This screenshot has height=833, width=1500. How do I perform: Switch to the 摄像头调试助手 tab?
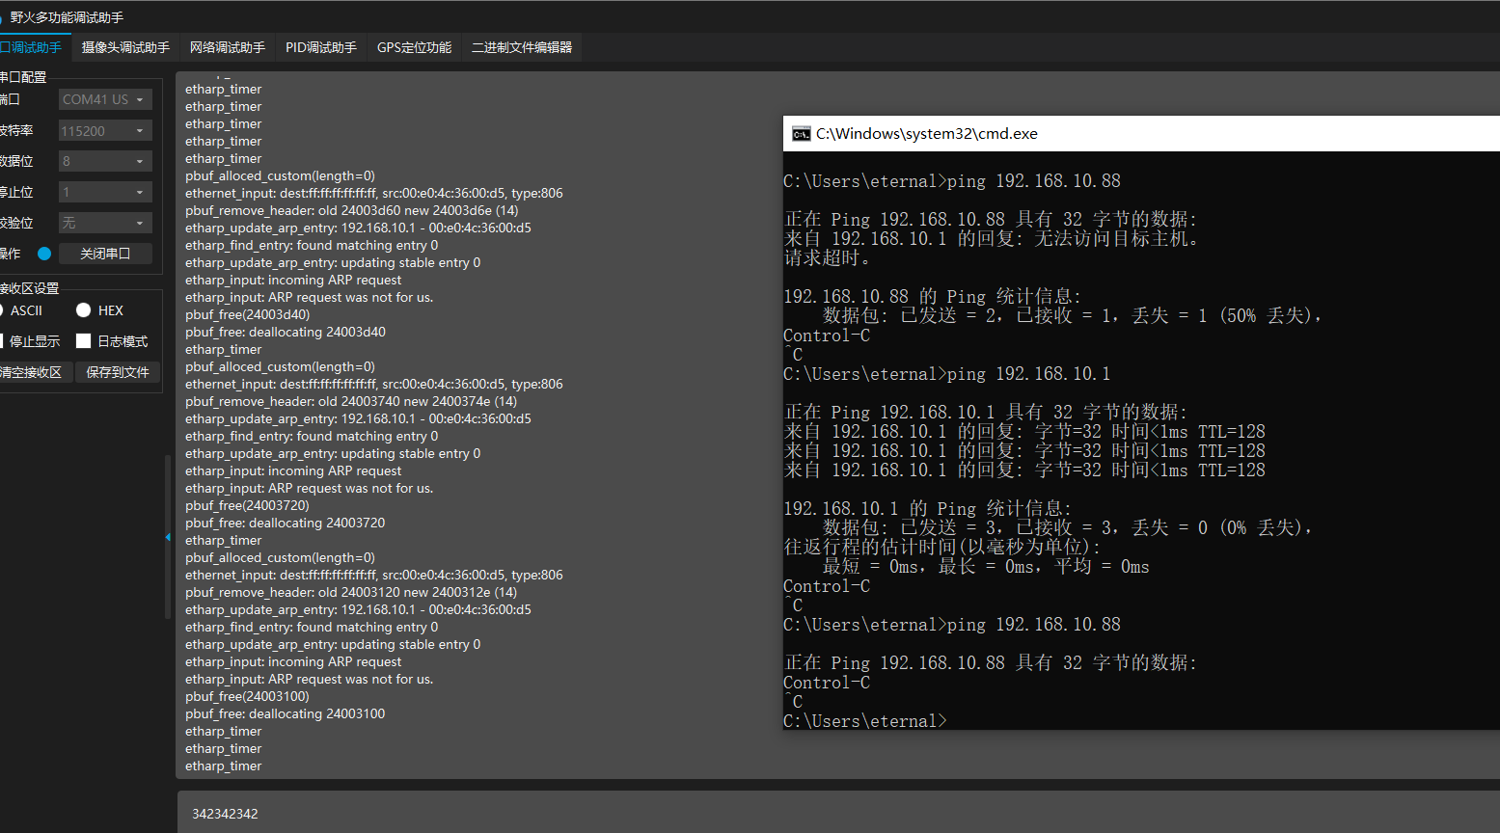click(124, 46)
